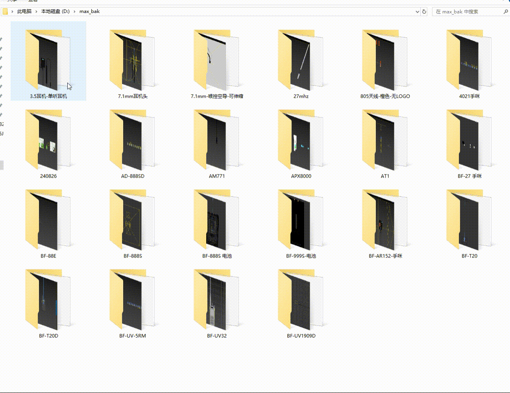
Task: Select the 27mhz folder icon
Action: [301, 60]
